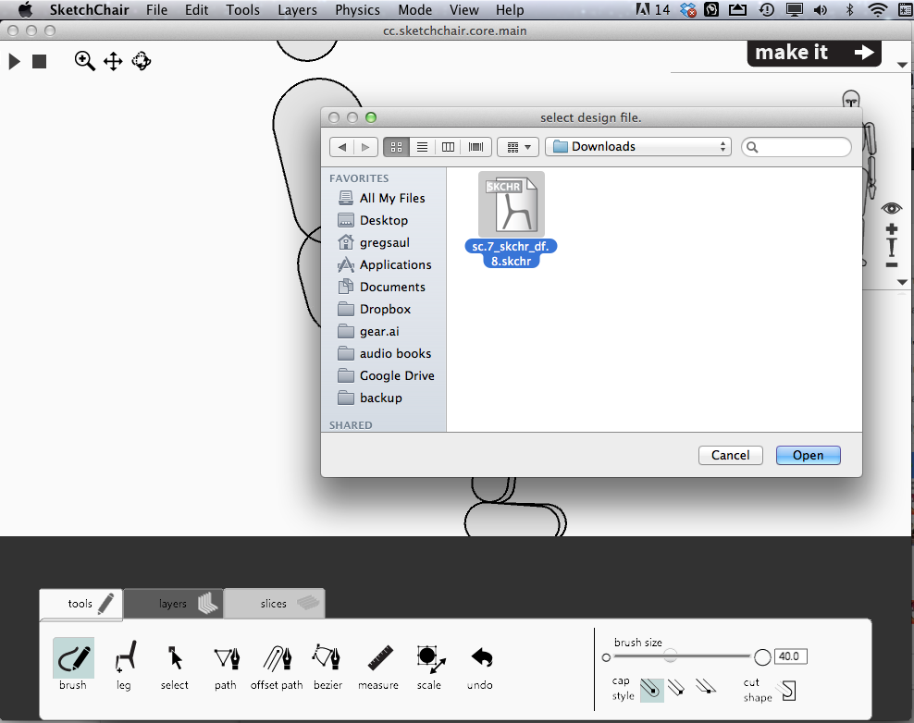Switch dialog to icon view
This screenshot has height=723, width=914.
tap(396, 147)
